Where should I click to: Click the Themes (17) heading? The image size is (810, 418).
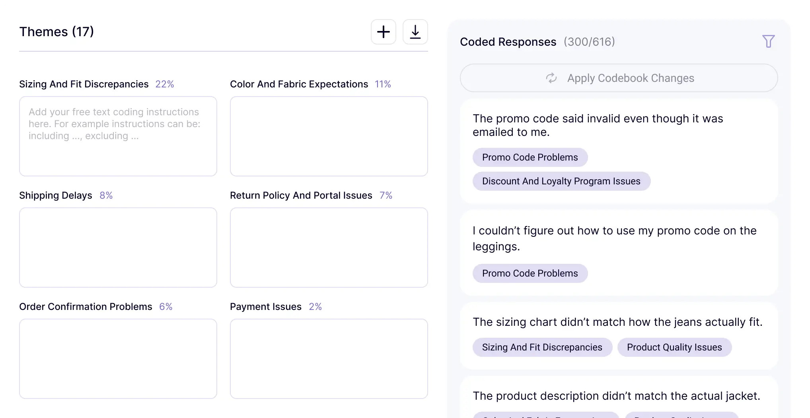pos(56,32)
